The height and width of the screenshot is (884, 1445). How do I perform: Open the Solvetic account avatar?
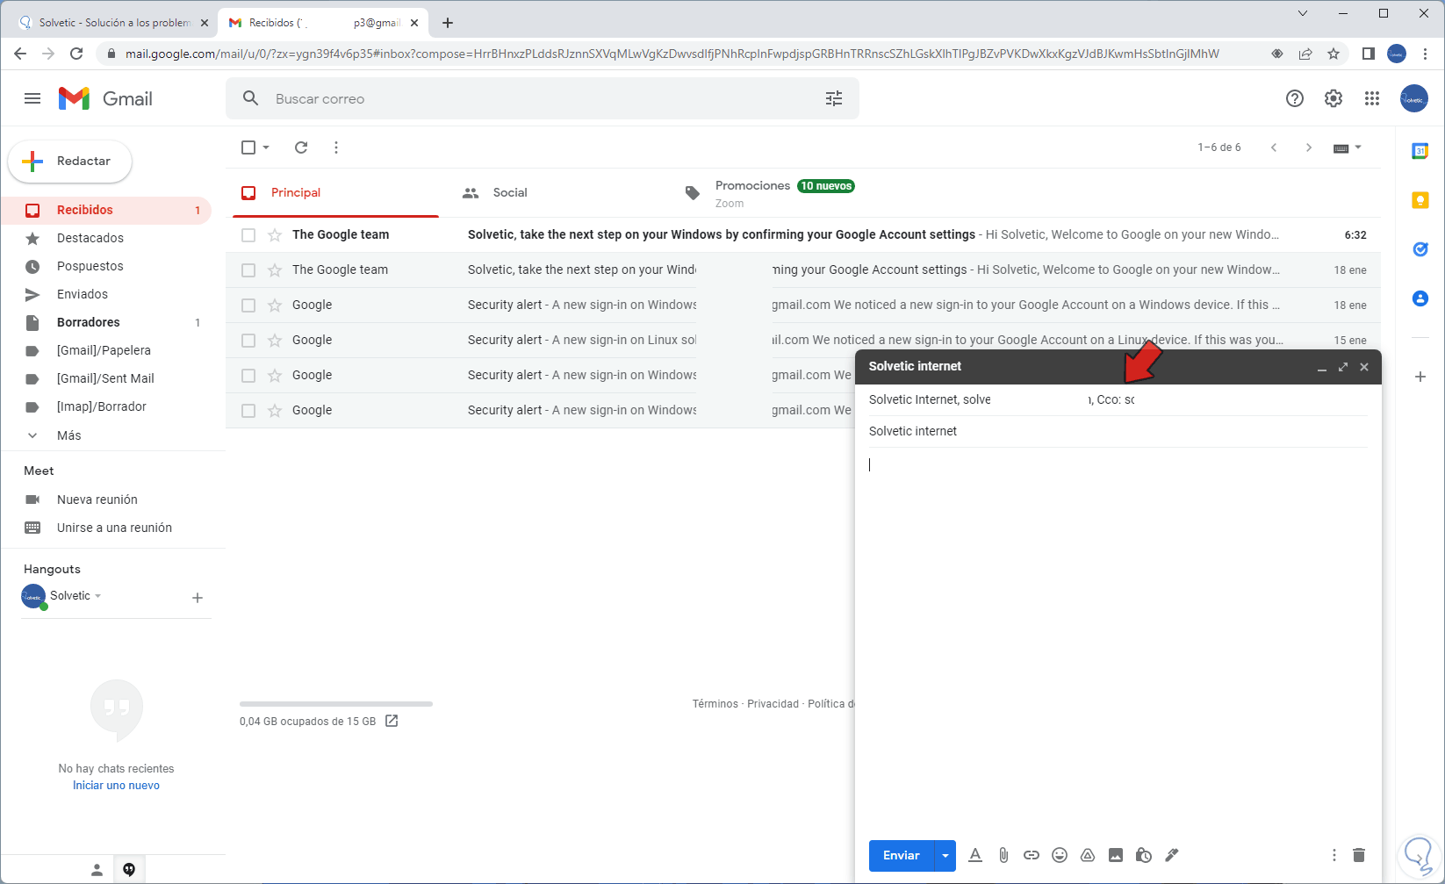tap(1414, 98)
